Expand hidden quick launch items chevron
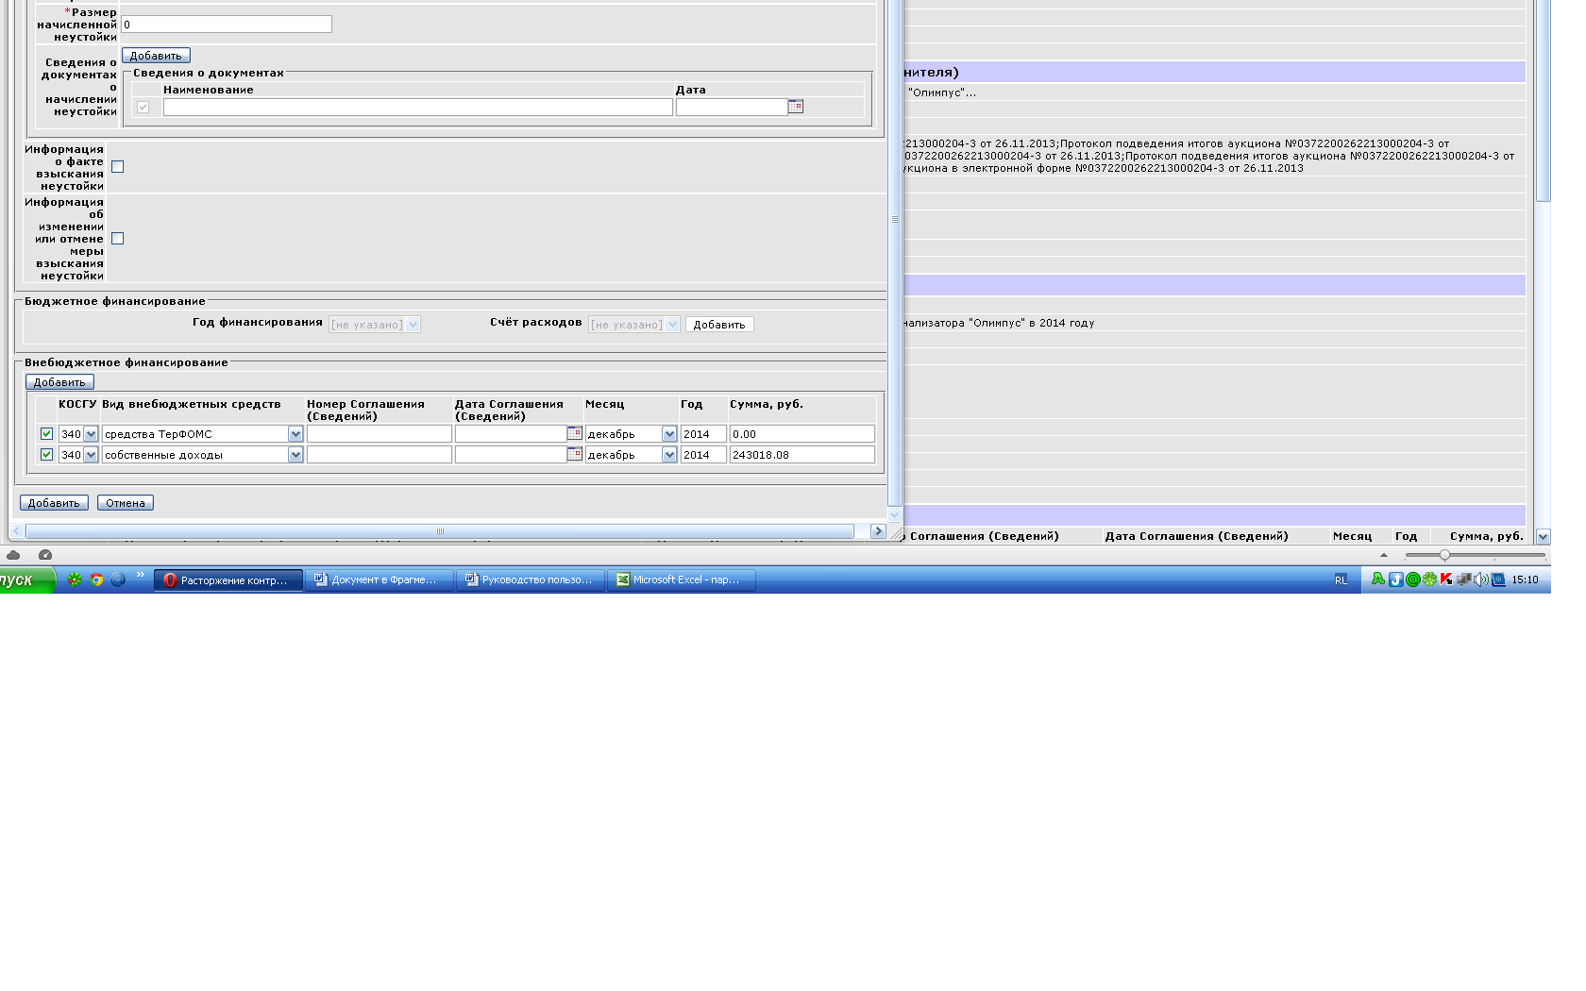 (141, 575)
